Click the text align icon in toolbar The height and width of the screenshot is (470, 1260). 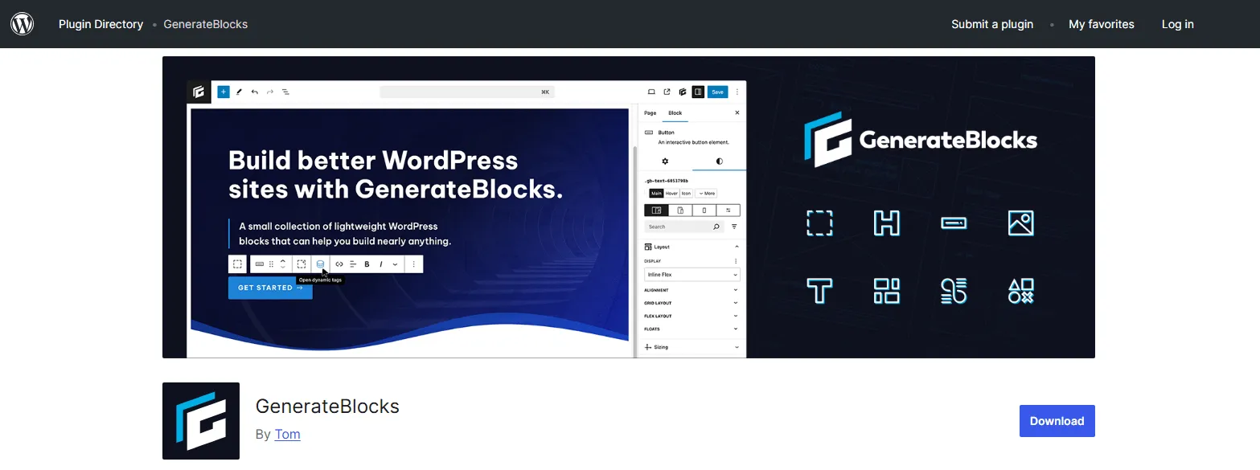point(353,264)
